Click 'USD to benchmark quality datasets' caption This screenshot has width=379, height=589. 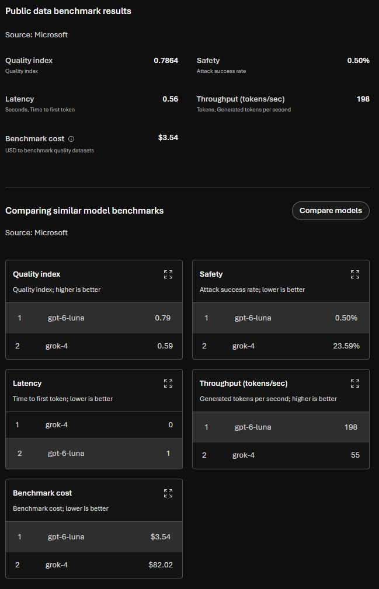coord(50,150)
